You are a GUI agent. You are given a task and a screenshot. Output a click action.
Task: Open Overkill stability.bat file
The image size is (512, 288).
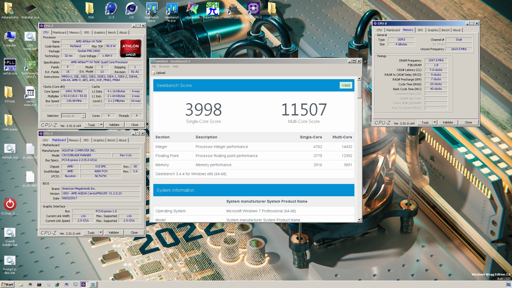(x=10, y=237)
